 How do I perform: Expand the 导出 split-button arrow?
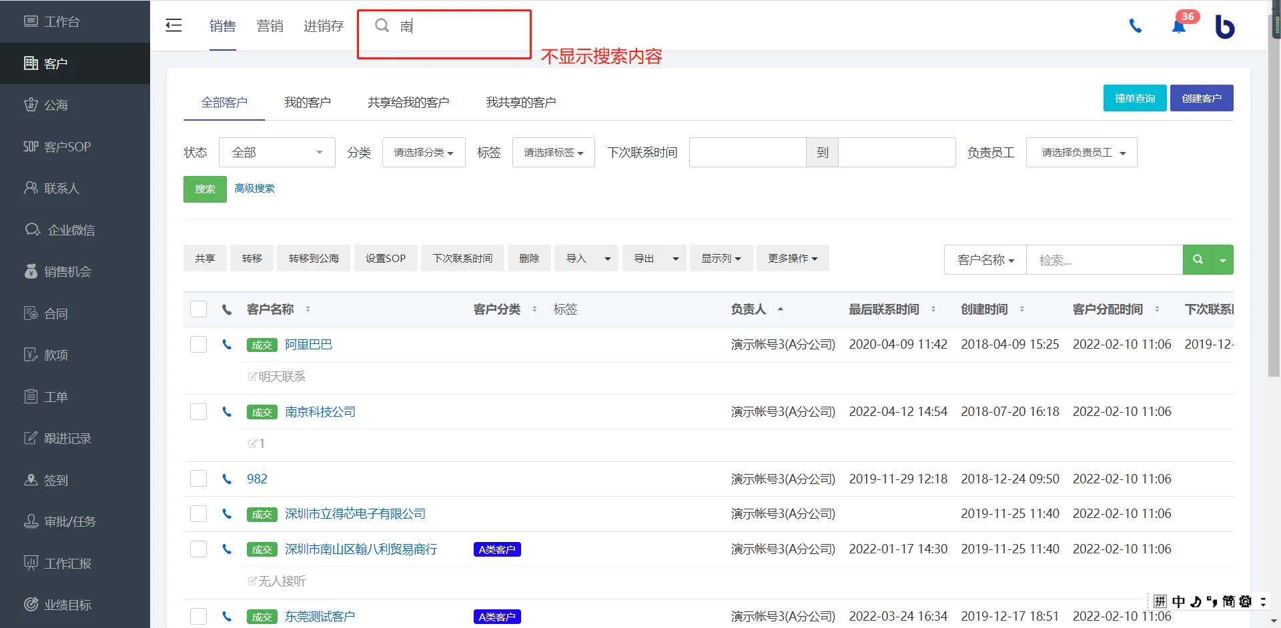click(675, 259)
